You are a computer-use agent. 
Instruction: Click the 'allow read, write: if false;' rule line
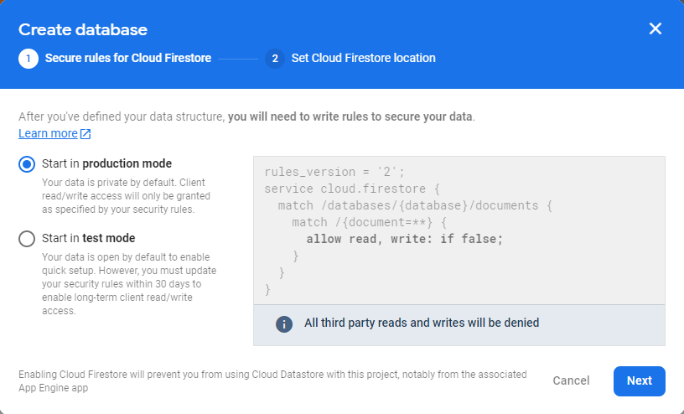(x=404, y=239)
